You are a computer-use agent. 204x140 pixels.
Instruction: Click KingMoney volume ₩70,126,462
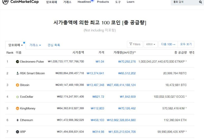point(127,108)
